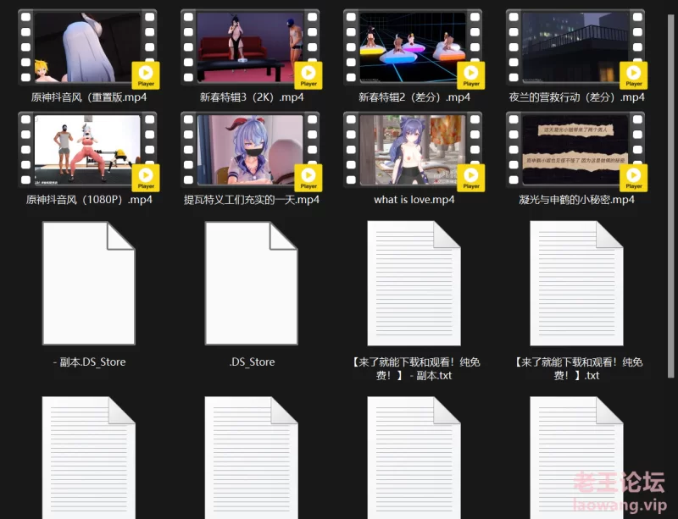Click the file name 原神抖音风（重置版.mp4
Viewport: 678px width, 519px height.
(89, 97)
